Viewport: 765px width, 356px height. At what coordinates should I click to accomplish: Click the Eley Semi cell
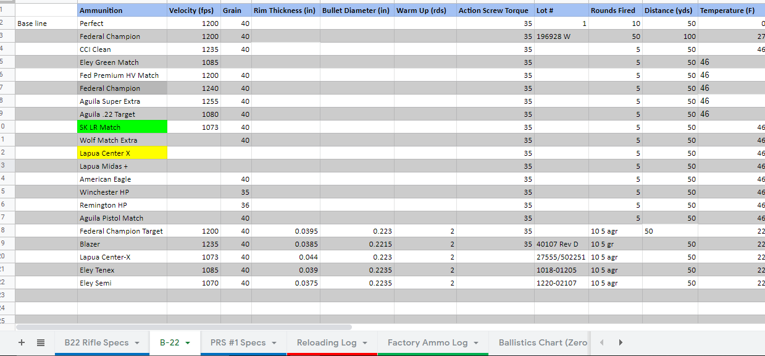[122, 283]
